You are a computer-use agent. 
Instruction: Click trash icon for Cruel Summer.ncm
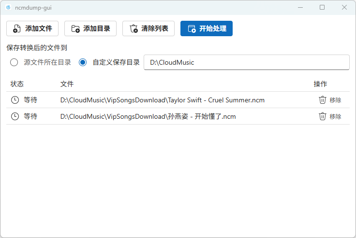(x=323, y=100)
